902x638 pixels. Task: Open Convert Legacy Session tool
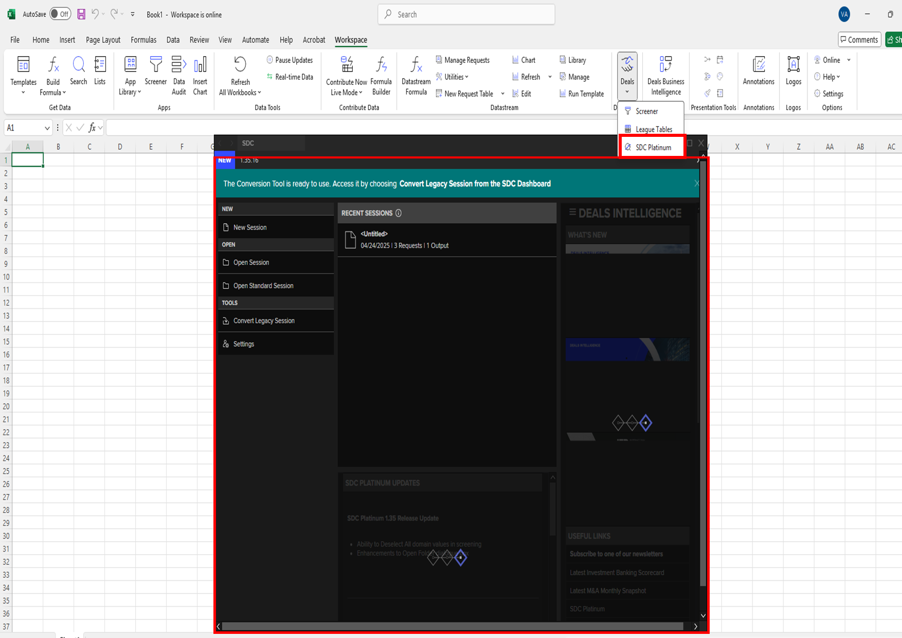264,321
